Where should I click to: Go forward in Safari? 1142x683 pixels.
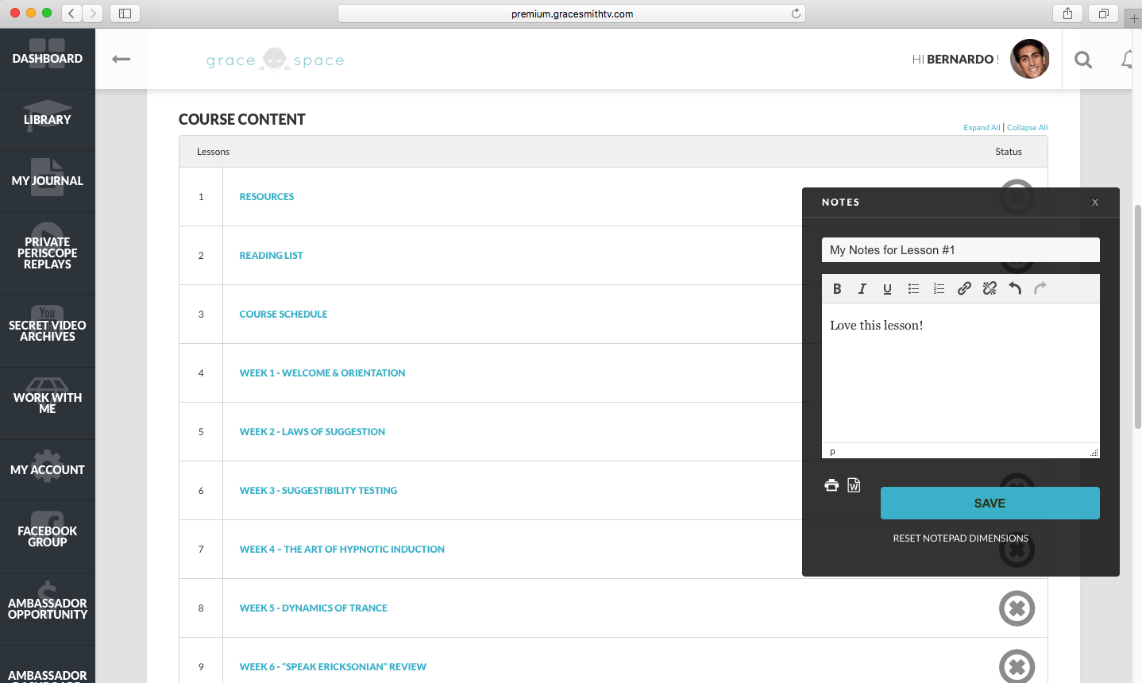pos(93,14)
